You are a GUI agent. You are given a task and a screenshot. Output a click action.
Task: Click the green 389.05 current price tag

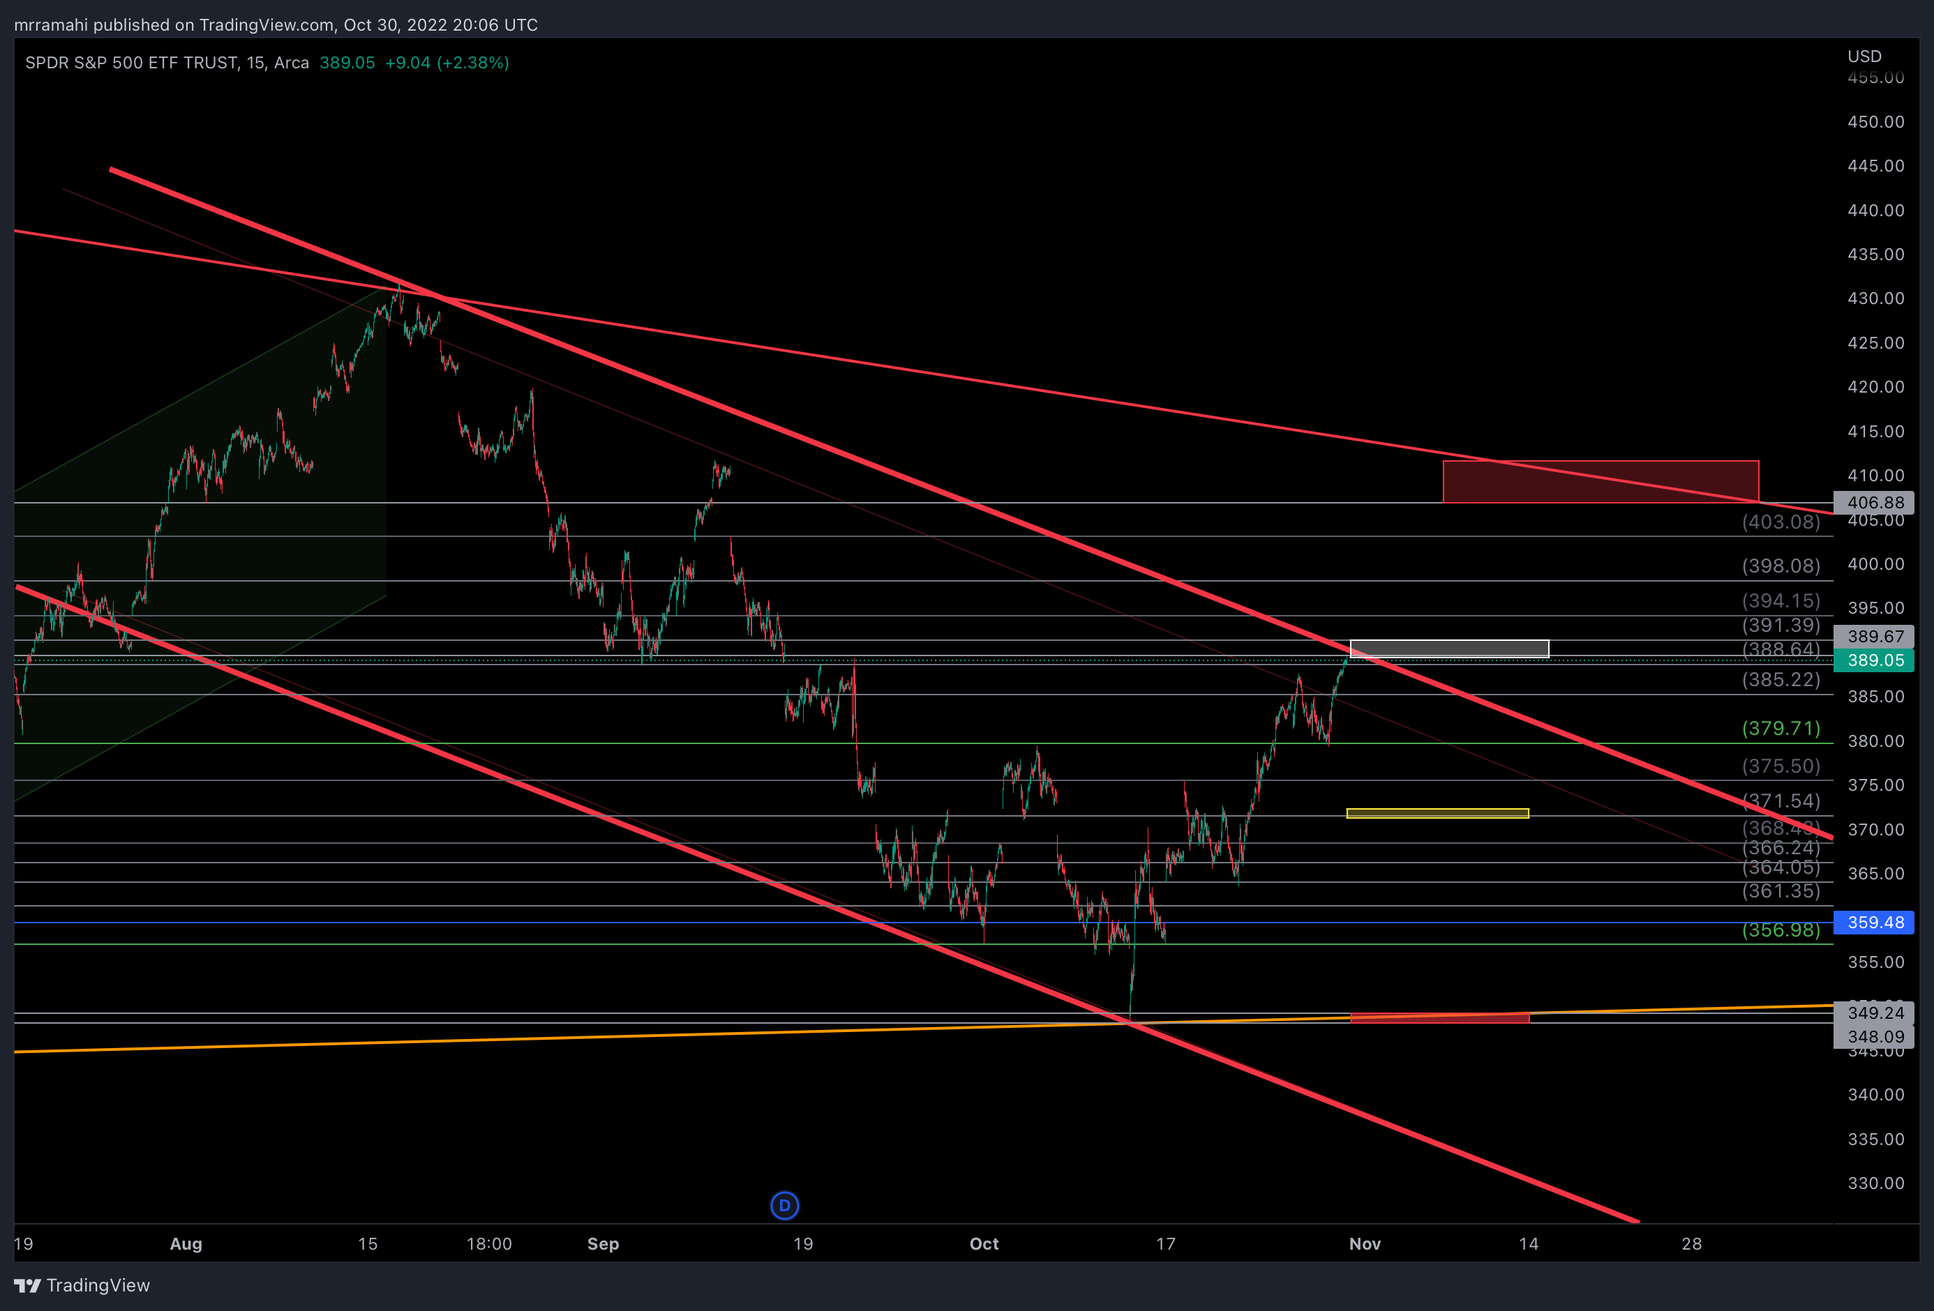tap(1875, 660)
